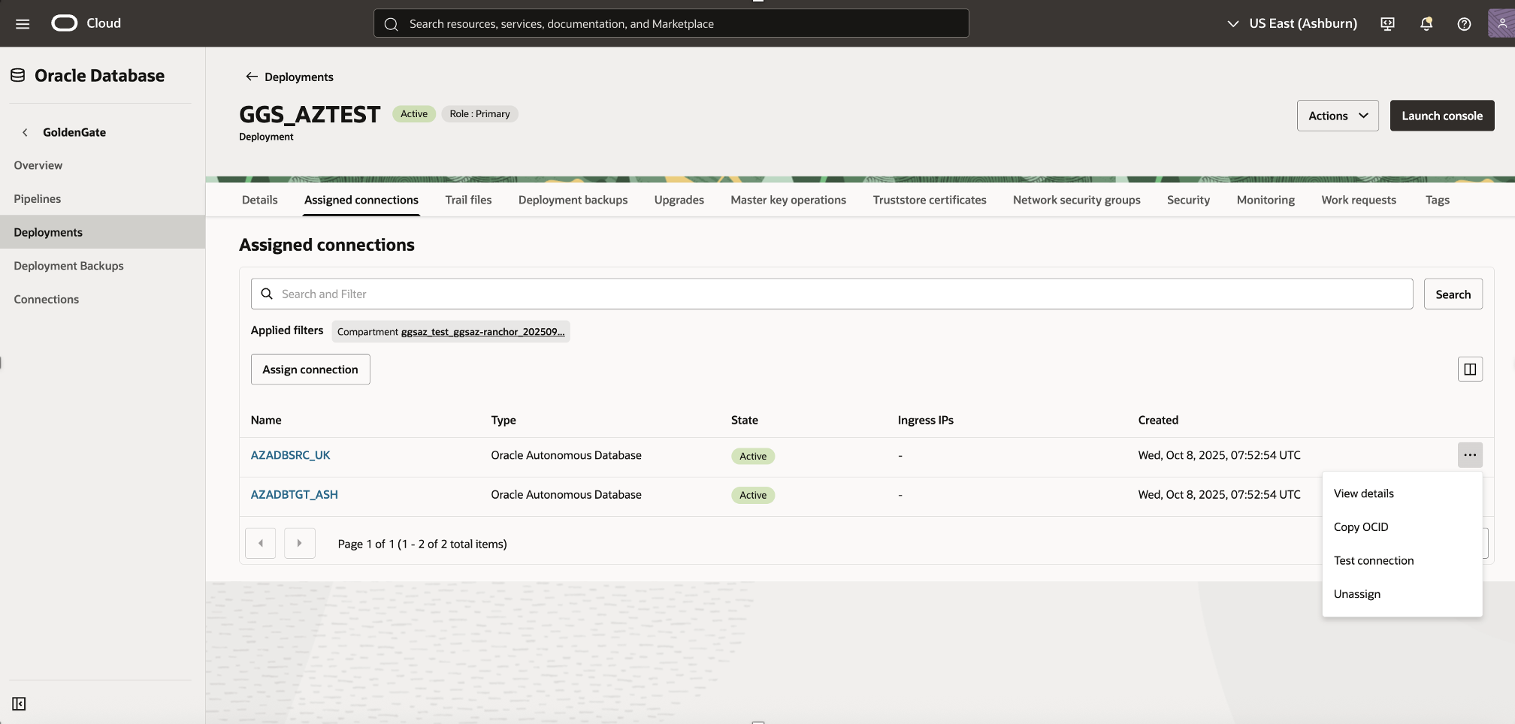
Task: Open the hamburger navigation menu
Action: point(23,24)
